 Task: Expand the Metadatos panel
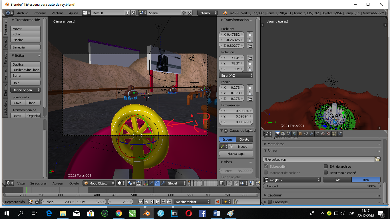coord(276,144)
